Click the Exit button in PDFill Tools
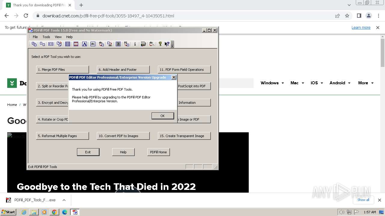This screenshot has width=385, height=216. [x=88, y=152]
